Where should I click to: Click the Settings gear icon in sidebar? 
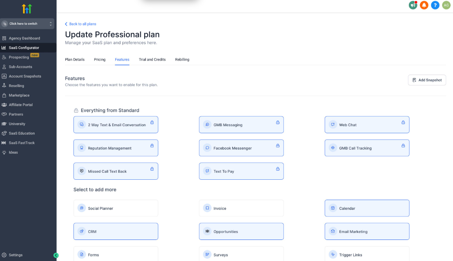[x=4, y=255]
